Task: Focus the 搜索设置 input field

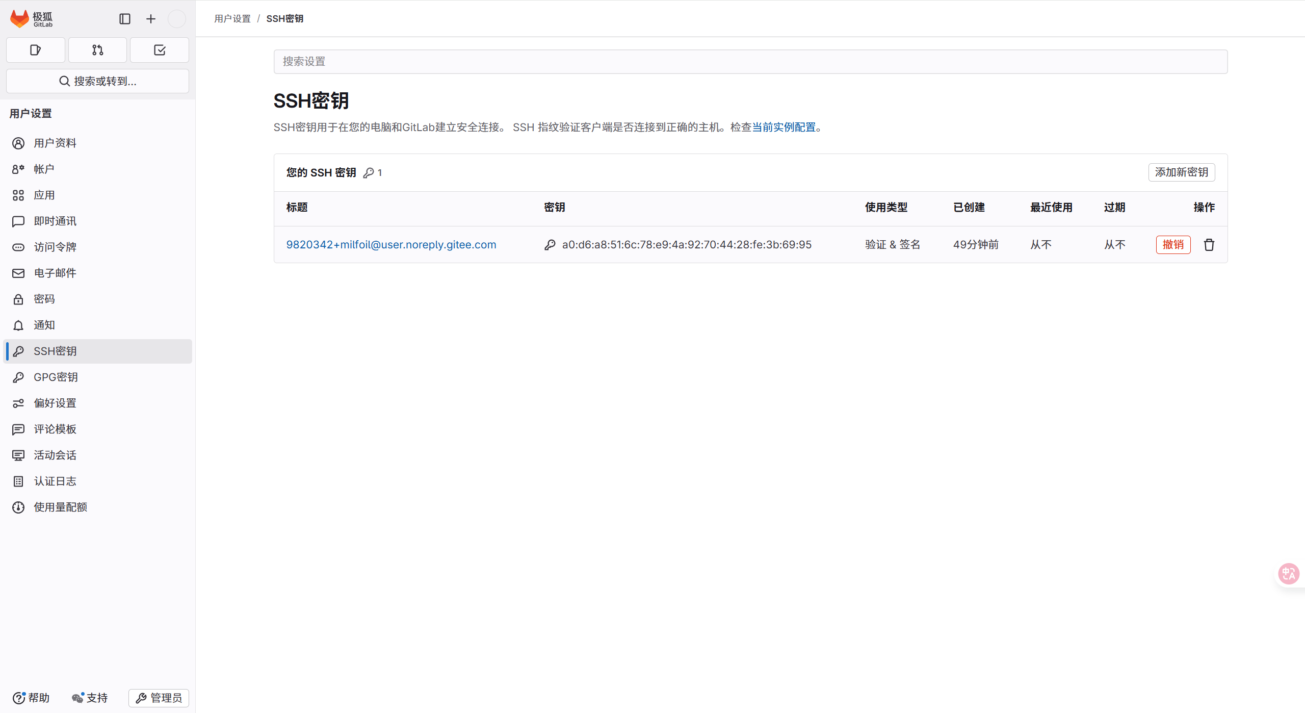Action: point(750,62)
